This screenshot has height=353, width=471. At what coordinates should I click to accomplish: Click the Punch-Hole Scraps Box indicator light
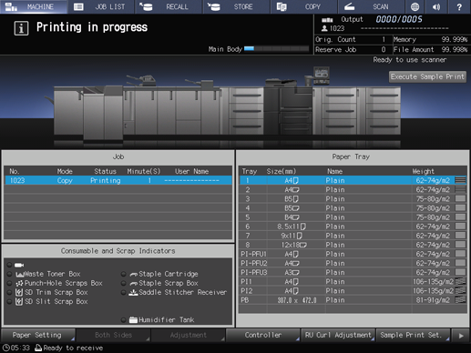click(x=9, y=283)
